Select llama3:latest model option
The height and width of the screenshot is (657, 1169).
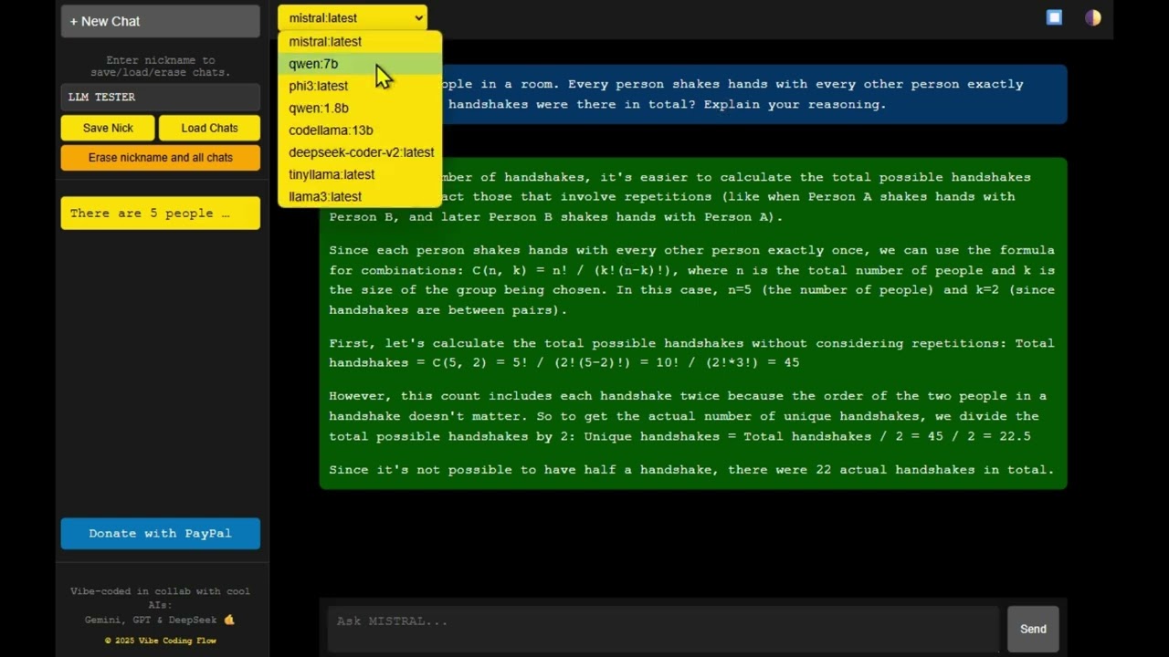(x=360, y=196)
